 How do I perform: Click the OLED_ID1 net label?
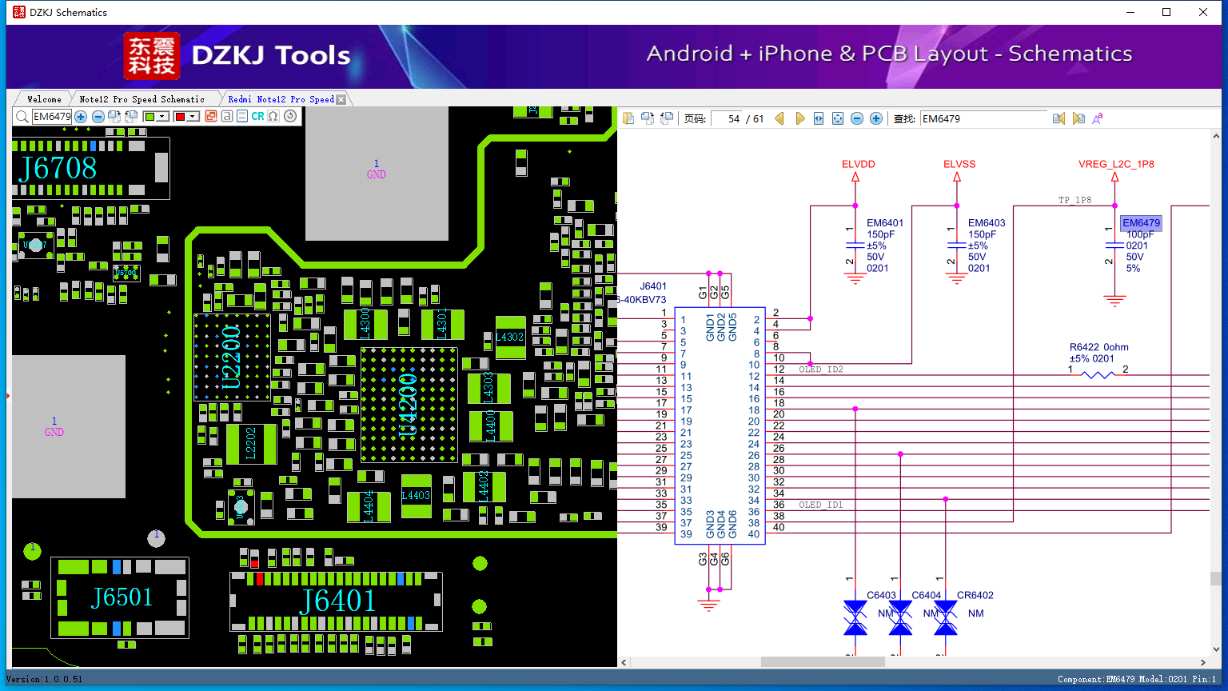pyautogui.click(x=821, y=505)
